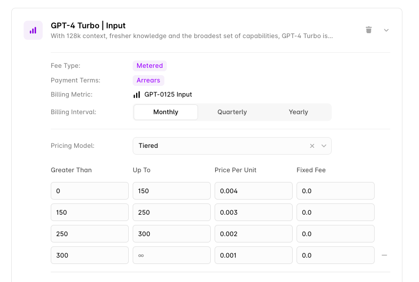Image resolution: width=419 pixels, height=282 pixels.
Task: Click the Up To field containing 250
Action: pyautogui.click(x=171, y=212)
